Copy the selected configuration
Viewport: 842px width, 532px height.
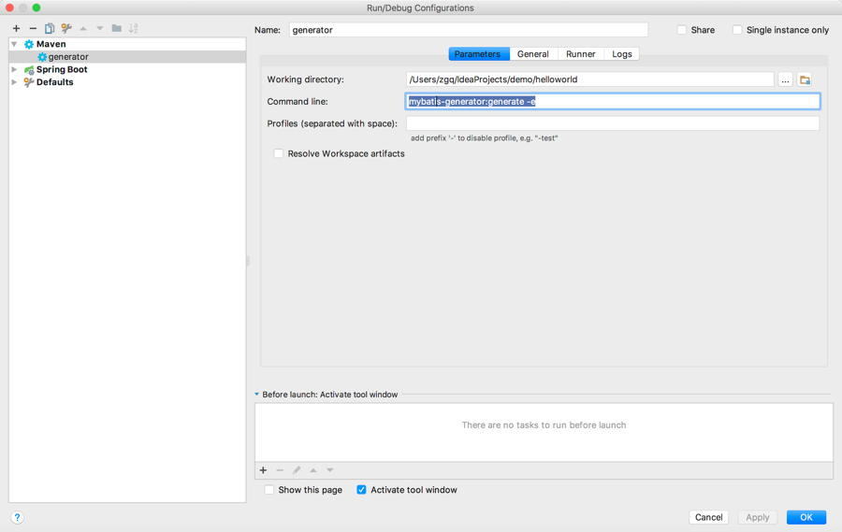[50, 28]
